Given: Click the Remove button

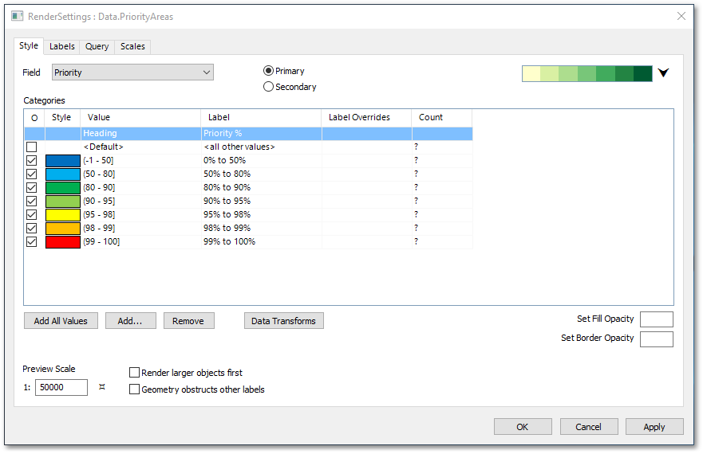Looking at the screenshot, I should [x=189, y=321].
